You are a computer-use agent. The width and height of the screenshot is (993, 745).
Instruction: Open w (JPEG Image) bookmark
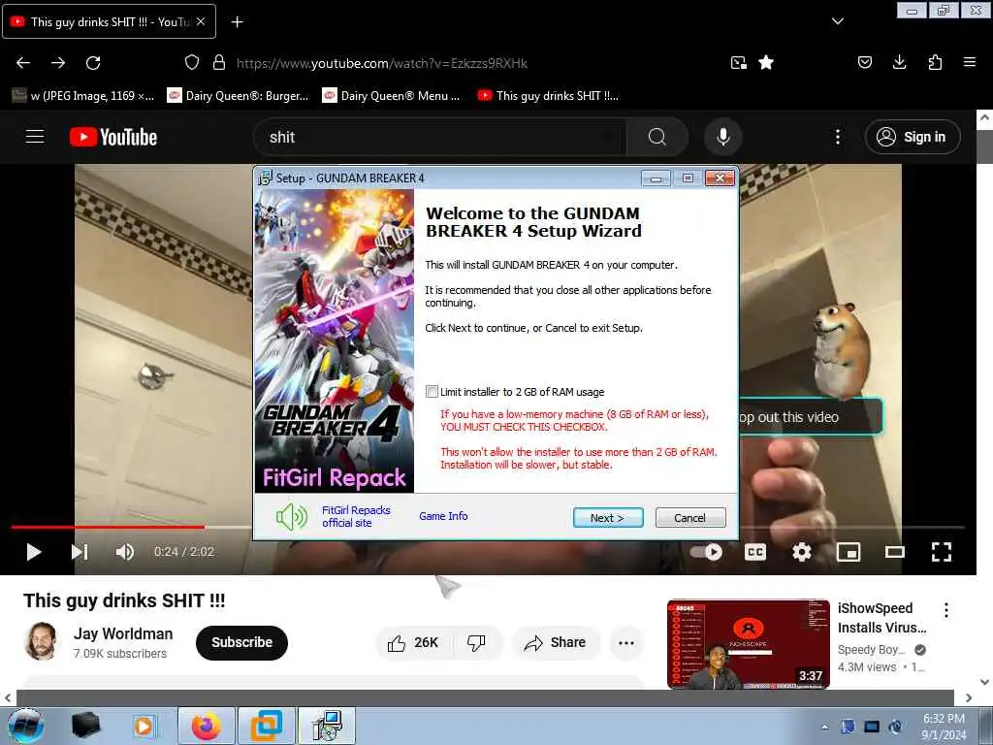click(x=83, y=96)
